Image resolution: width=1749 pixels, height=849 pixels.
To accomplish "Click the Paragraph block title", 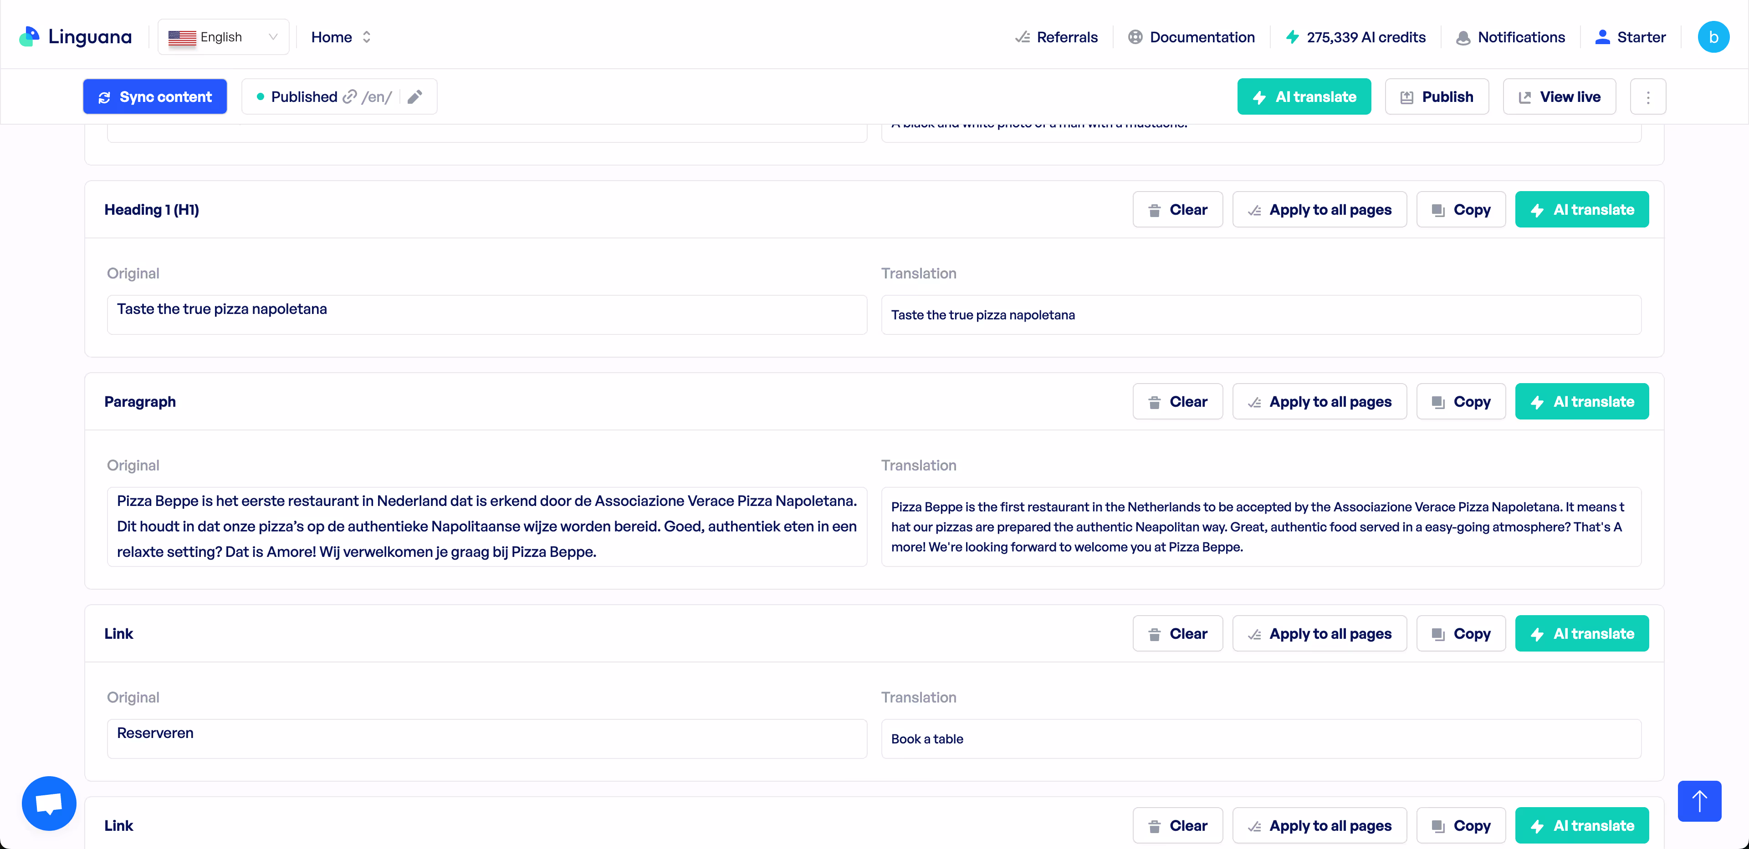I will pos(140,401).
